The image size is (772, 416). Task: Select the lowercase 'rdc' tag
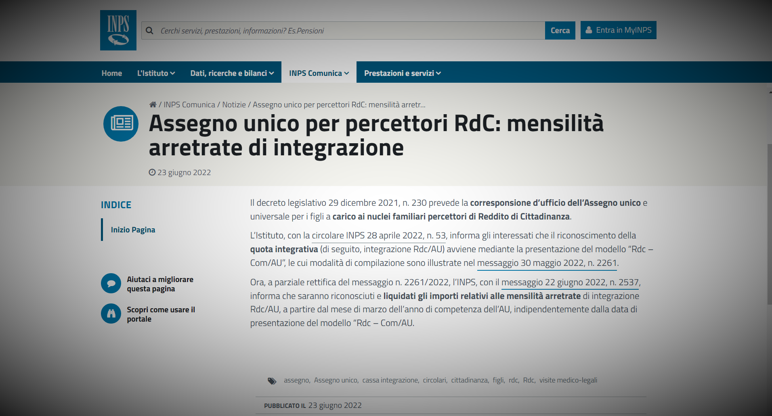tap(513, 380)
